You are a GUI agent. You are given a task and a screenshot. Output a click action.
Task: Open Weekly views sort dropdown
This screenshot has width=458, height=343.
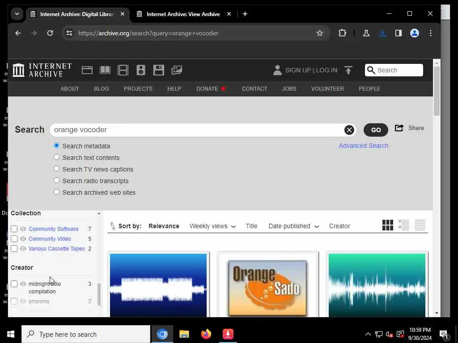(x=212, y=226)
